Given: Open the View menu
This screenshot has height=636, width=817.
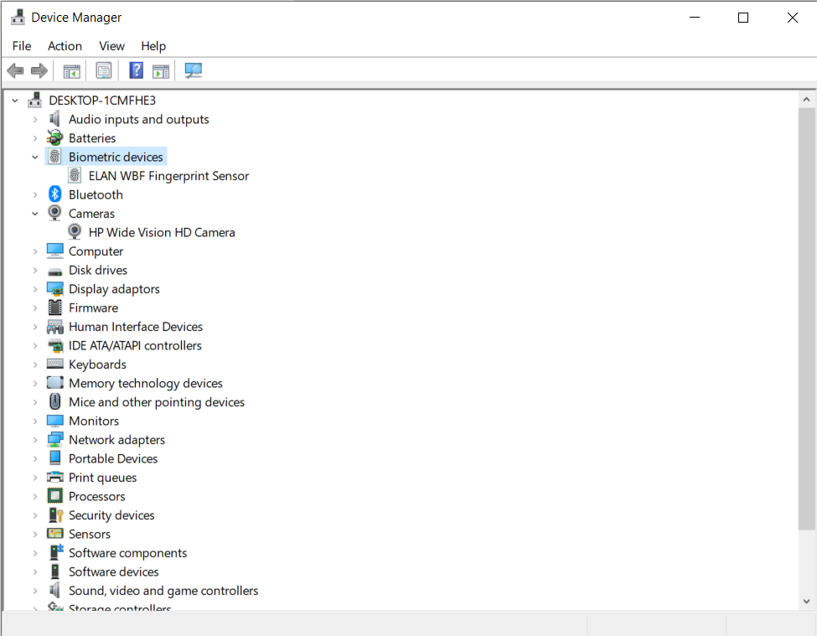Looking at the screenshot, I should pyautogui.click(x=111, y=46).
